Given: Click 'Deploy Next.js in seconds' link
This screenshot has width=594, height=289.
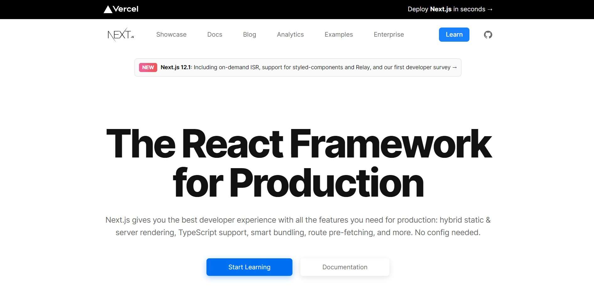Looking at the screenshot, I should pos(446,9).
